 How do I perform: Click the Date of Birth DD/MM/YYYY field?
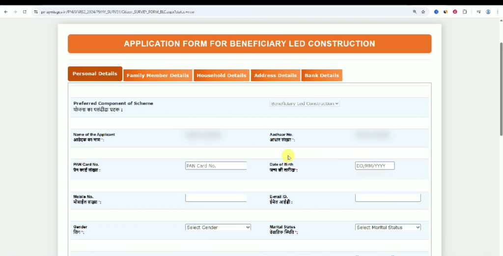pyautogui.click(x=375, y=166)
